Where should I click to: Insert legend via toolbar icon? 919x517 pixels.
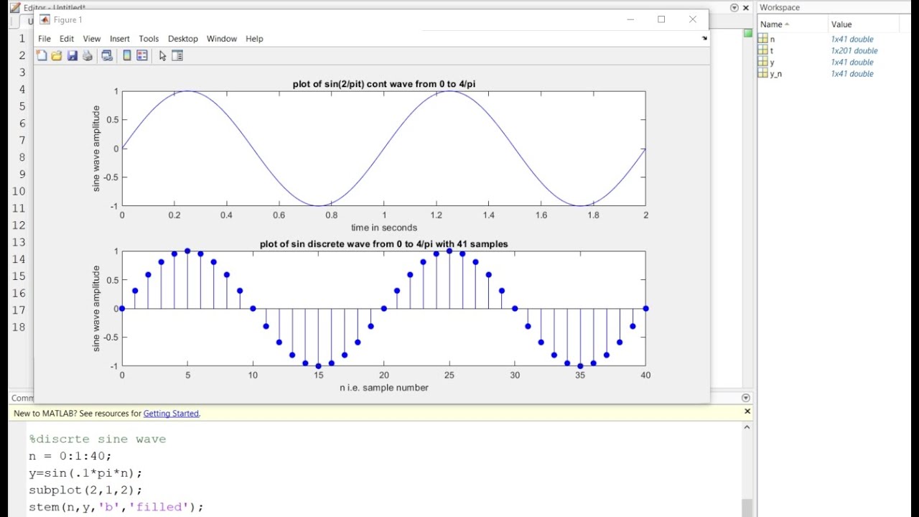tap(142, 56)
